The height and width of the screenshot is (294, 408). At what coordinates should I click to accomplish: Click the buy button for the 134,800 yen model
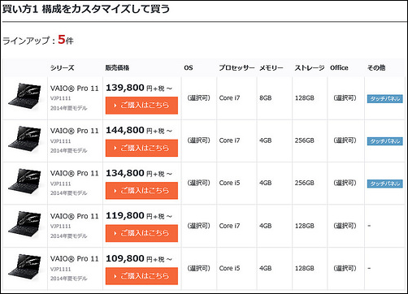[141, 191]
